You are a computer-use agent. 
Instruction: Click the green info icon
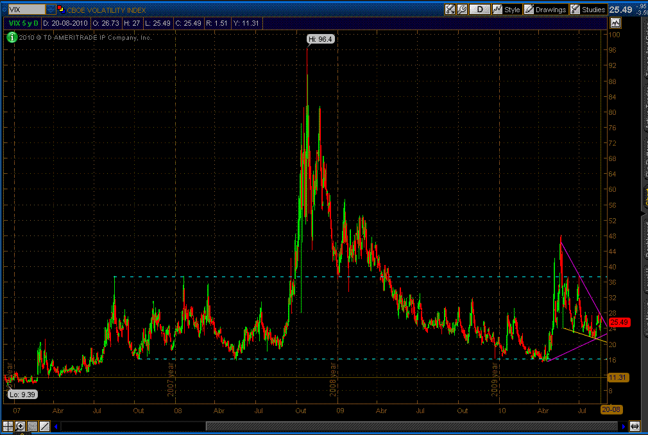12,38
